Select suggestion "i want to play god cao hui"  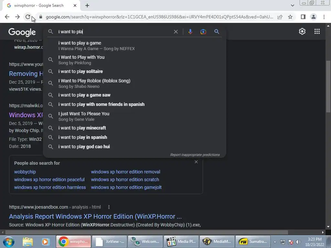point(134,147)
